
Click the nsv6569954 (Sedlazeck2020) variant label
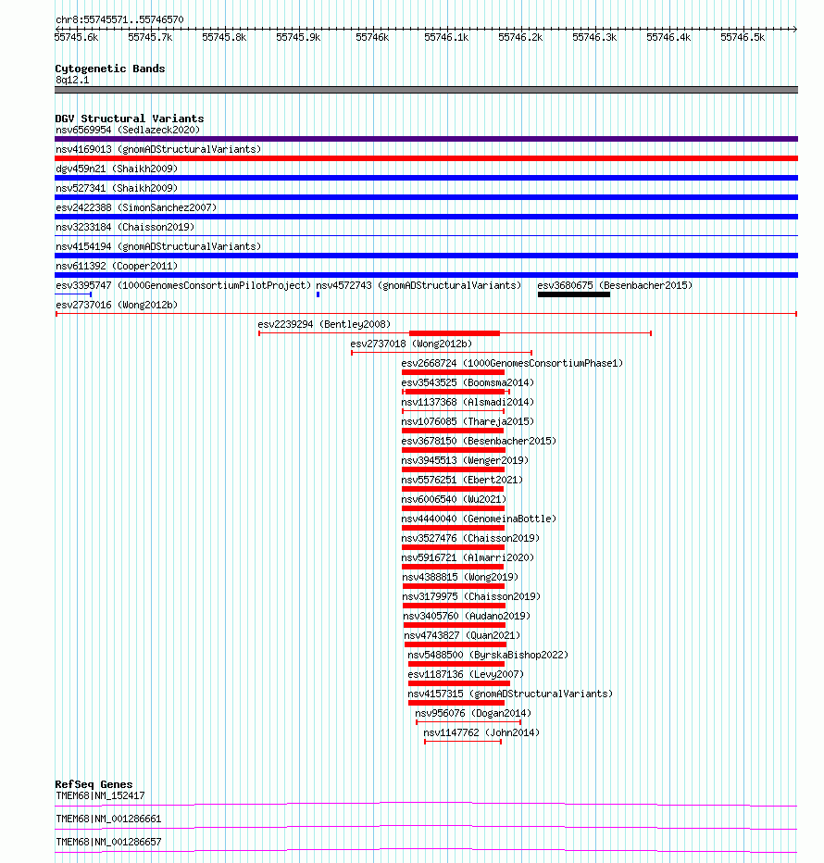[128, 130]
